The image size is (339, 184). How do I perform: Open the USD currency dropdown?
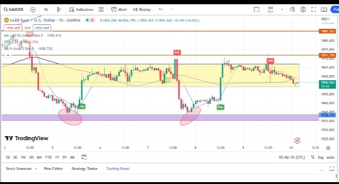click(326, 19)
